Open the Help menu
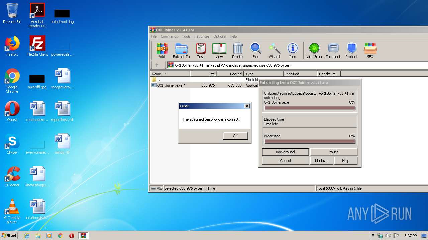The width and height of the screenshot is (428, 240). tap(233, 36)
